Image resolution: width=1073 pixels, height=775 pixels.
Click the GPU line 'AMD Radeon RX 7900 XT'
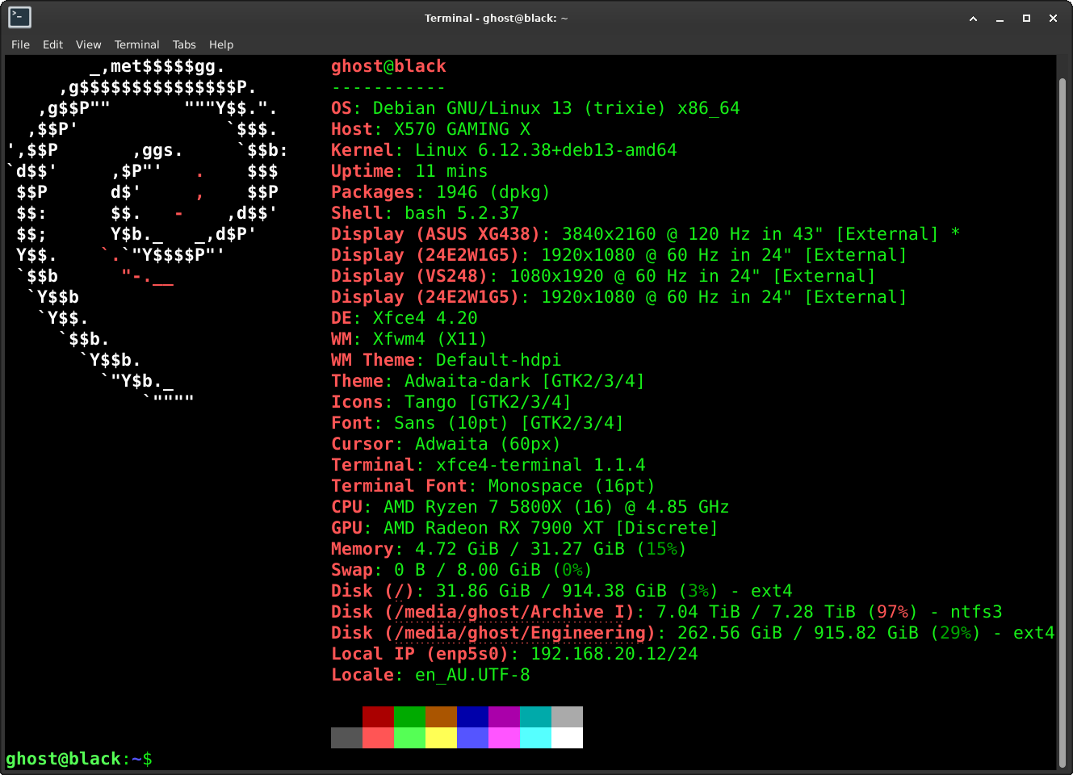pyautogui.click(x=493, y=528)
